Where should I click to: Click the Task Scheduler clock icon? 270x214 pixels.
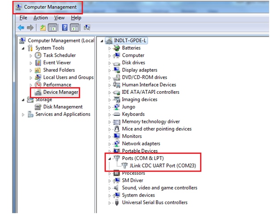[38, 55]
